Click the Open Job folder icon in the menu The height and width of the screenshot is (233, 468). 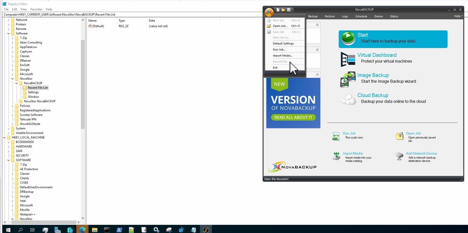pyautogui.click(x=269, y=26)
